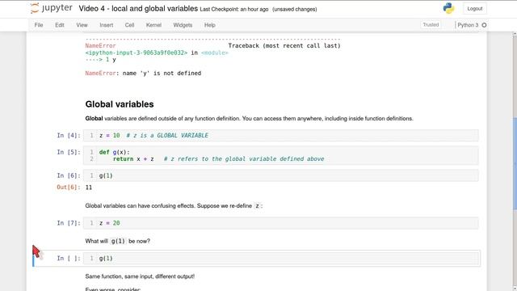
Task: Click the ipython-input traceback line
Action: [157, 53]
